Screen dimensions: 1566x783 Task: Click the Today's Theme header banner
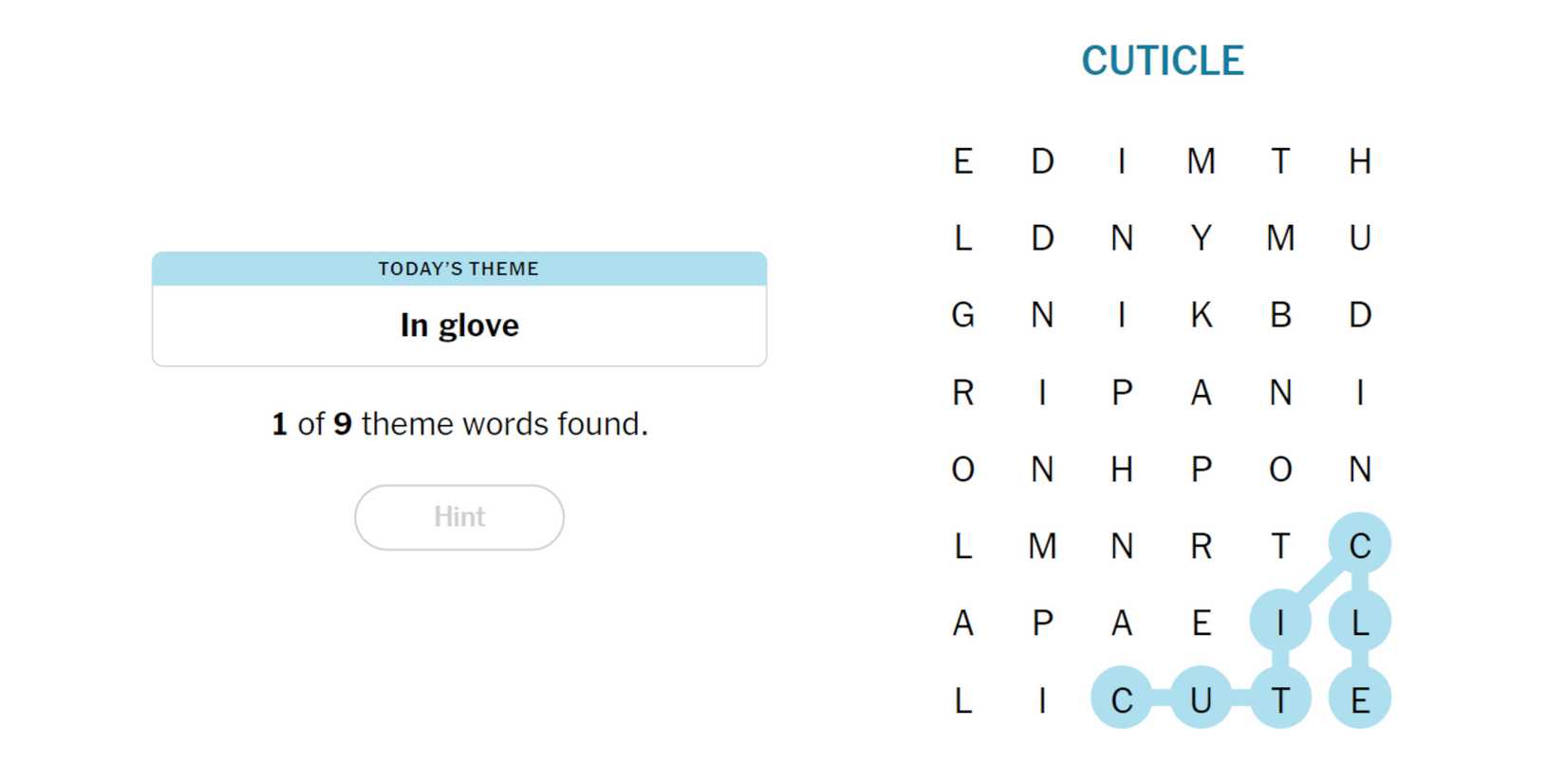click(x=459, y=269)
